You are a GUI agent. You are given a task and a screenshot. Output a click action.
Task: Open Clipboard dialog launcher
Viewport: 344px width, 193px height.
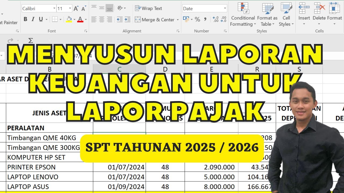pyautogui.click(x=17, y=31)
